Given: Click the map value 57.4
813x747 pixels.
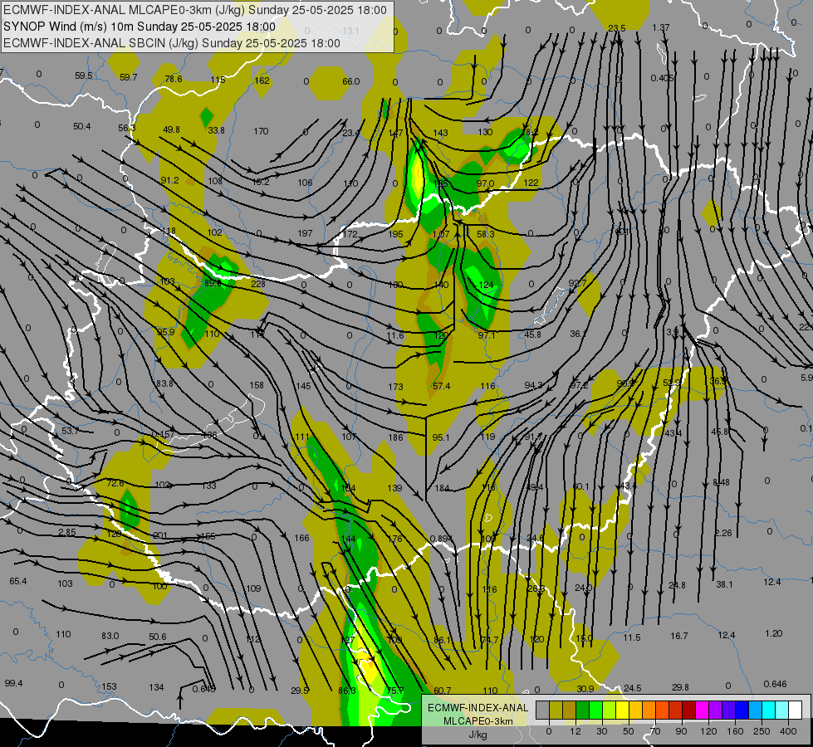Looking at the screenshot, I should coord(441,386).
